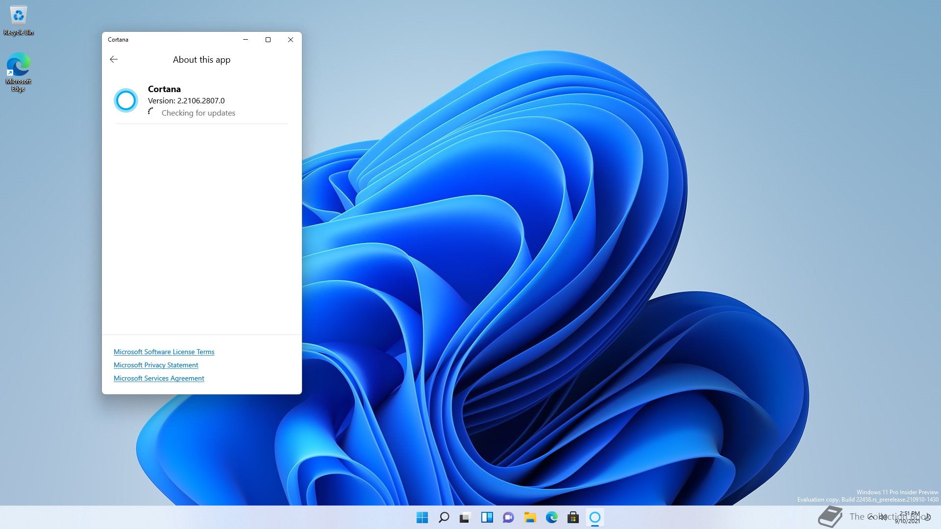Open taskbar Search magnifier
This screenshot has height=529, width=941.
coord(444,517)
